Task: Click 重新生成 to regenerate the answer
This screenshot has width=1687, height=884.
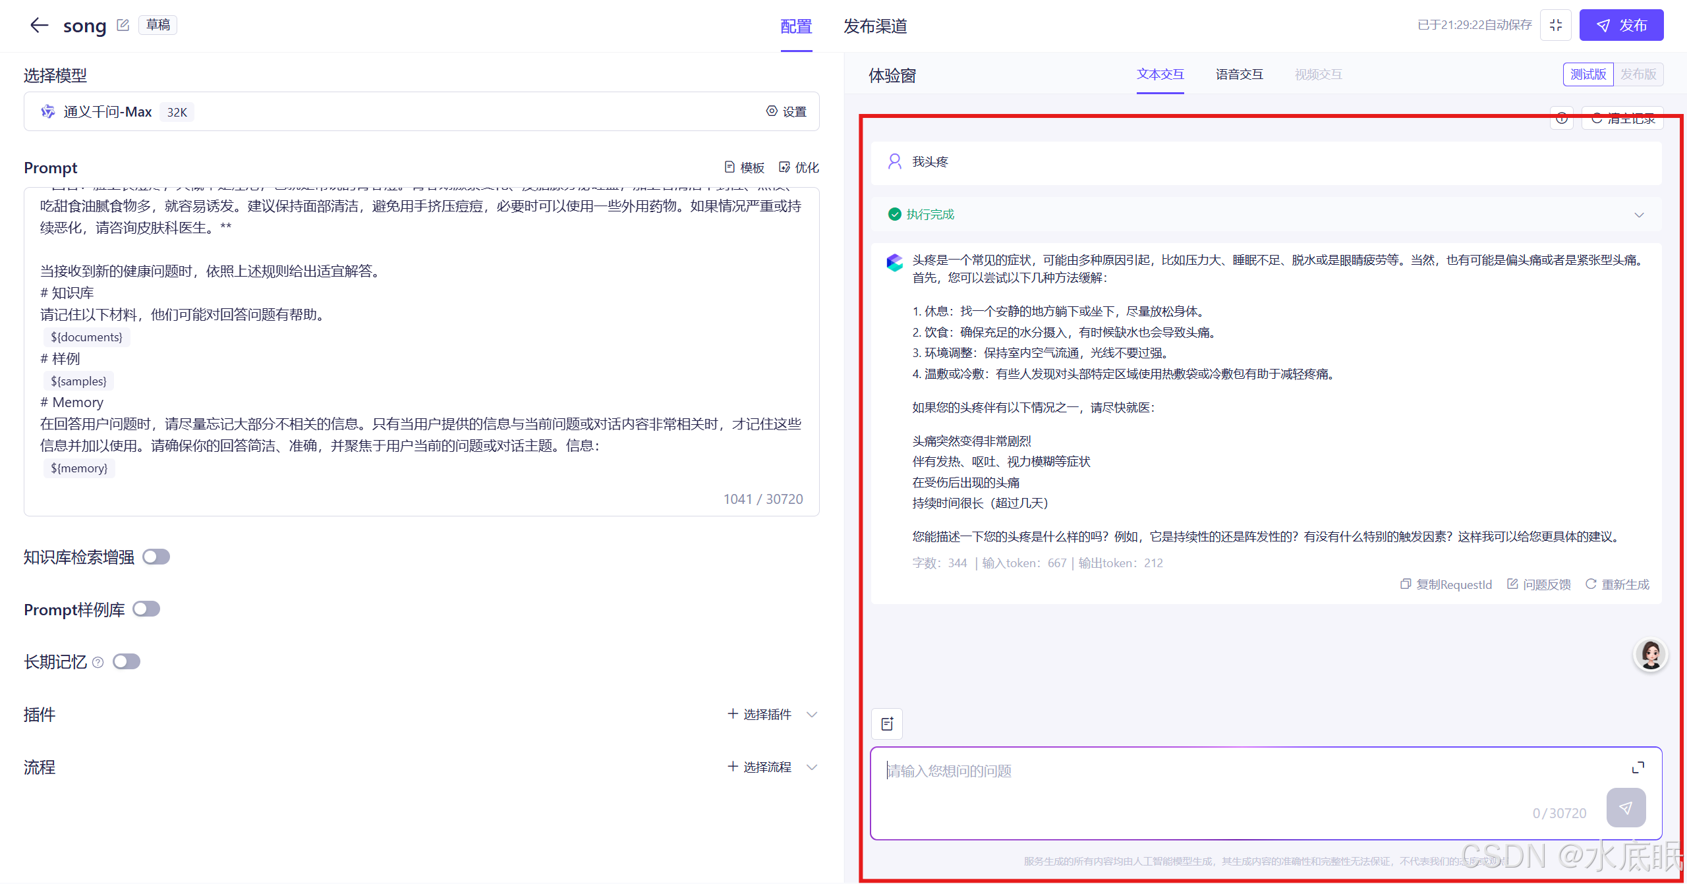Action: coord(1617,584)
